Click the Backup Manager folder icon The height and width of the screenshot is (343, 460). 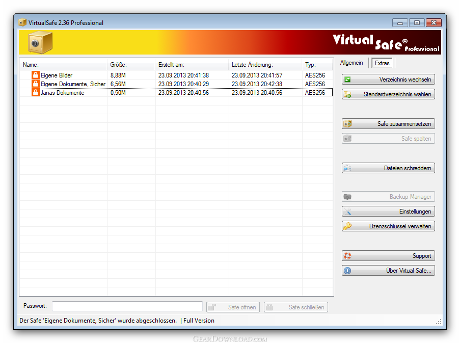(347, 197)
